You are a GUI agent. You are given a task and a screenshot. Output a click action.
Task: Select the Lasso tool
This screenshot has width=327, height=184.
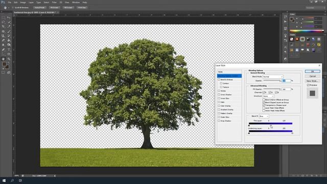point(4,22)
